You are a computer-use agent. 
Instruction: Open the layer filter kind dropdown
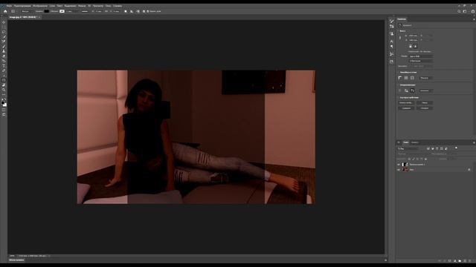(408, 148)
